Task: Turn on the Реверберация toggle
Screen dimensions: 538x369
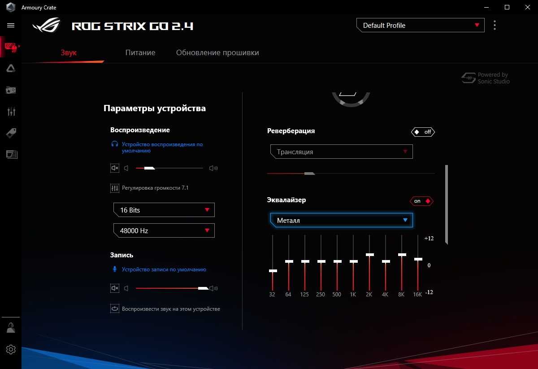Action: (423, 132)
